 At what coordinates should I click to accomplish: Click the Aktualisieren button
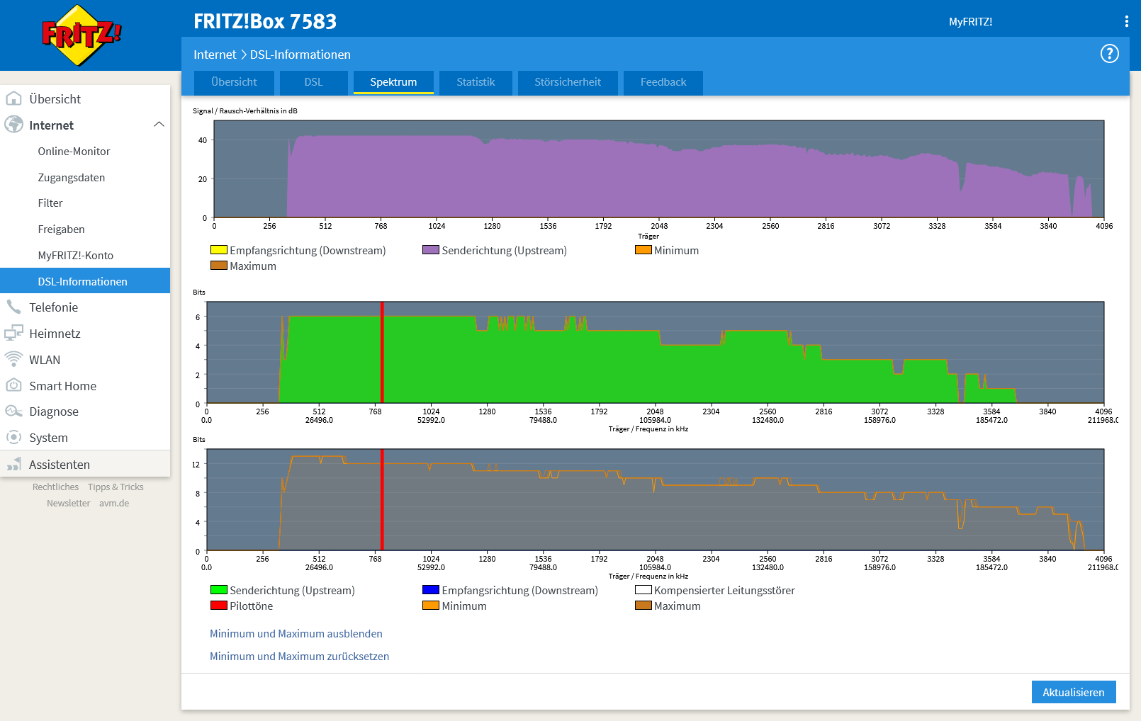[x=1074, y=692]
